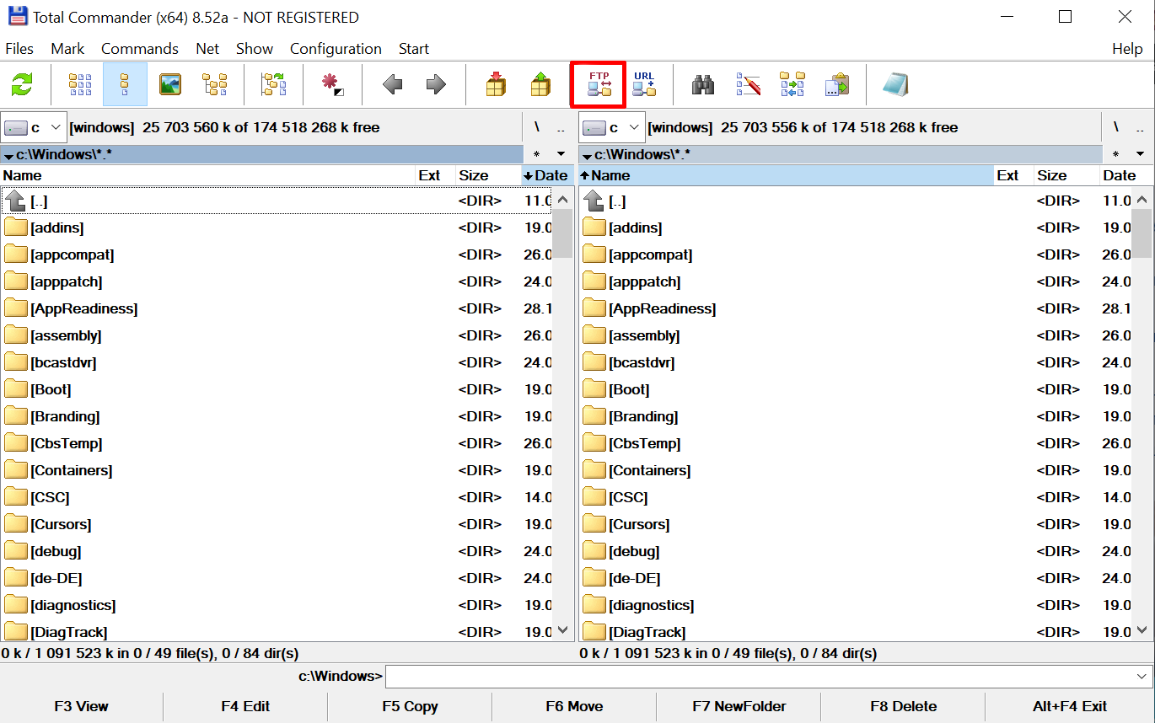Viewport: 1155px width, 723px height.
Task: Open the left panel drive dropdown
Action: 34,127
